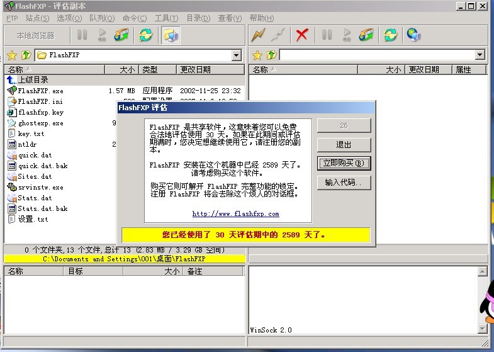Refresh the local file pane
The image size is (494, 352).
[x=145, y=35]
